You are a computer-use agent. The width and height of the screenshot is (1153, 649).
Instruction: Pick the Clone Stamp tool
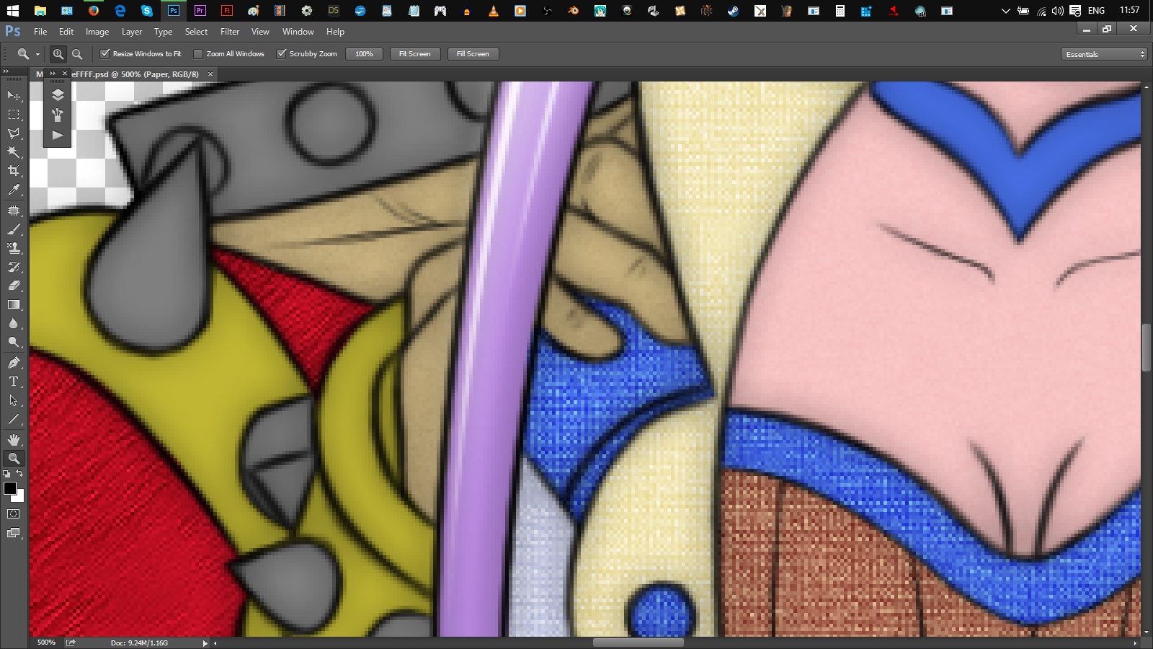tap(14, 248)
